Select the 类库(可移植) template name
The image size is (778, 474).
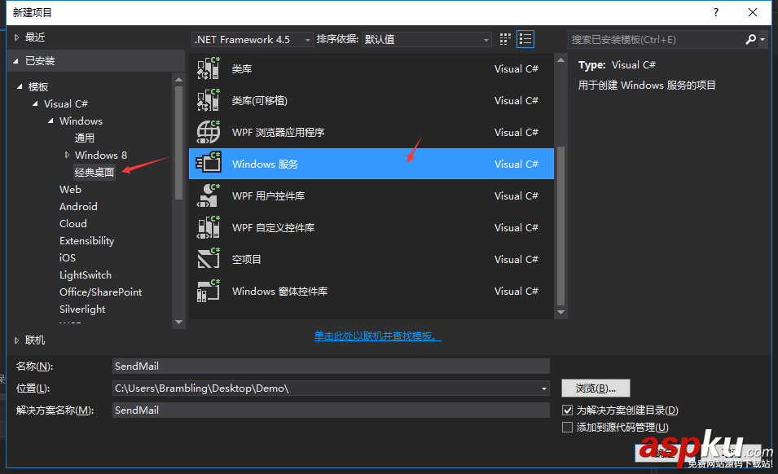pos(260,101)
